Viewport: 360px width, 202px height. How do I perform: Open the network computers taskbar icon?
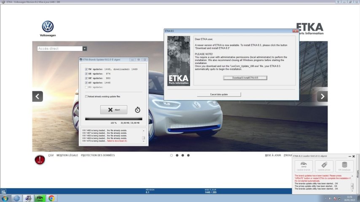(x=28, y=198)
